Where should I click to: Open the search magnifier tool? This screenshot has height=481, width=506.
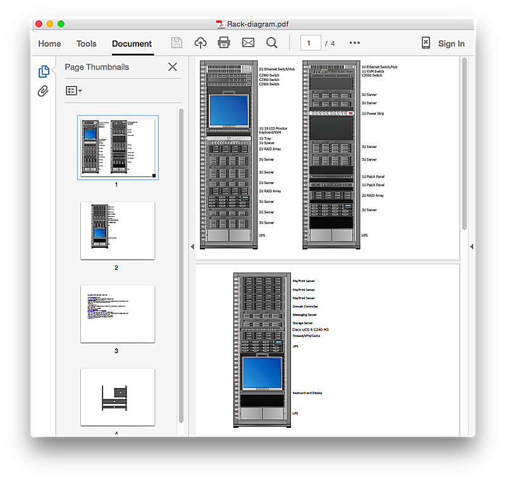[272, 43]
